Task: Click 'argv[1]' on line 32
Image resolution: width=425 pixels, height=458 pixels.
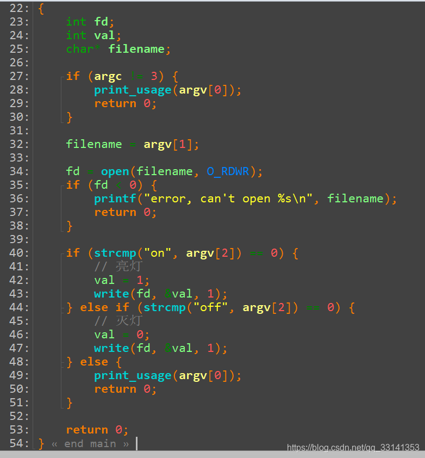Action: click(x=168, y=145)
